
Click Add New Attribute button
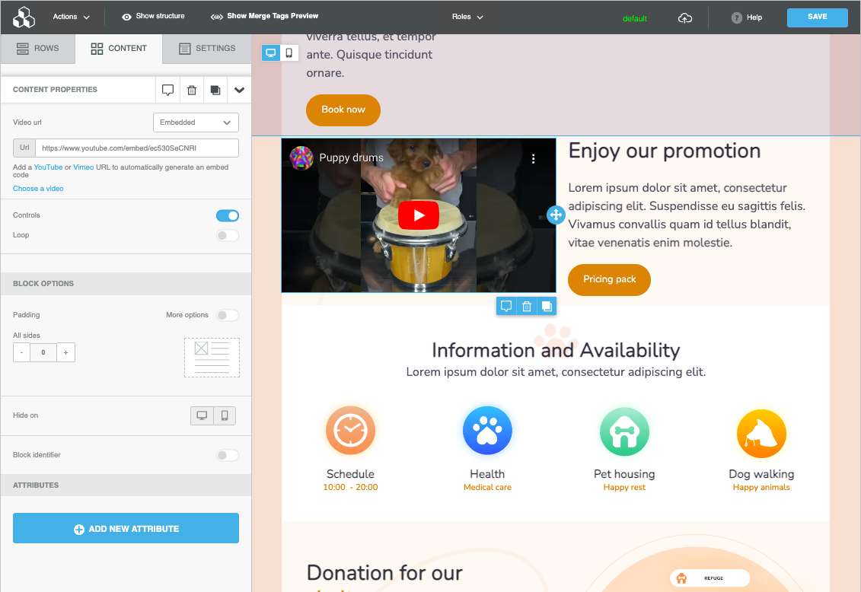(126, 528)
